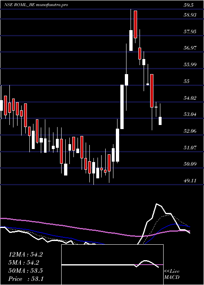Click the 50.09 price axis label

click(190, 164)
